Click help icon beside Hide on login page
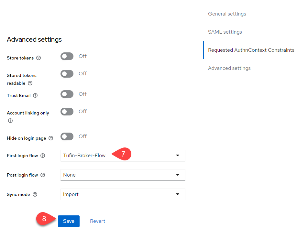 (x=51, y=138)
